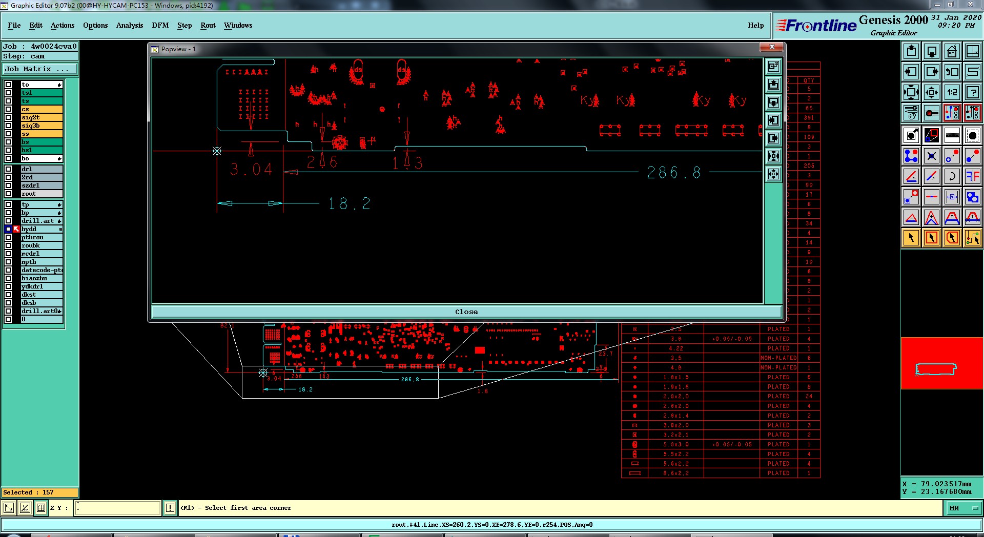Open the units MM dropdown
The height and width of the screenshot is (537, 984).
(x=963, y=508)
